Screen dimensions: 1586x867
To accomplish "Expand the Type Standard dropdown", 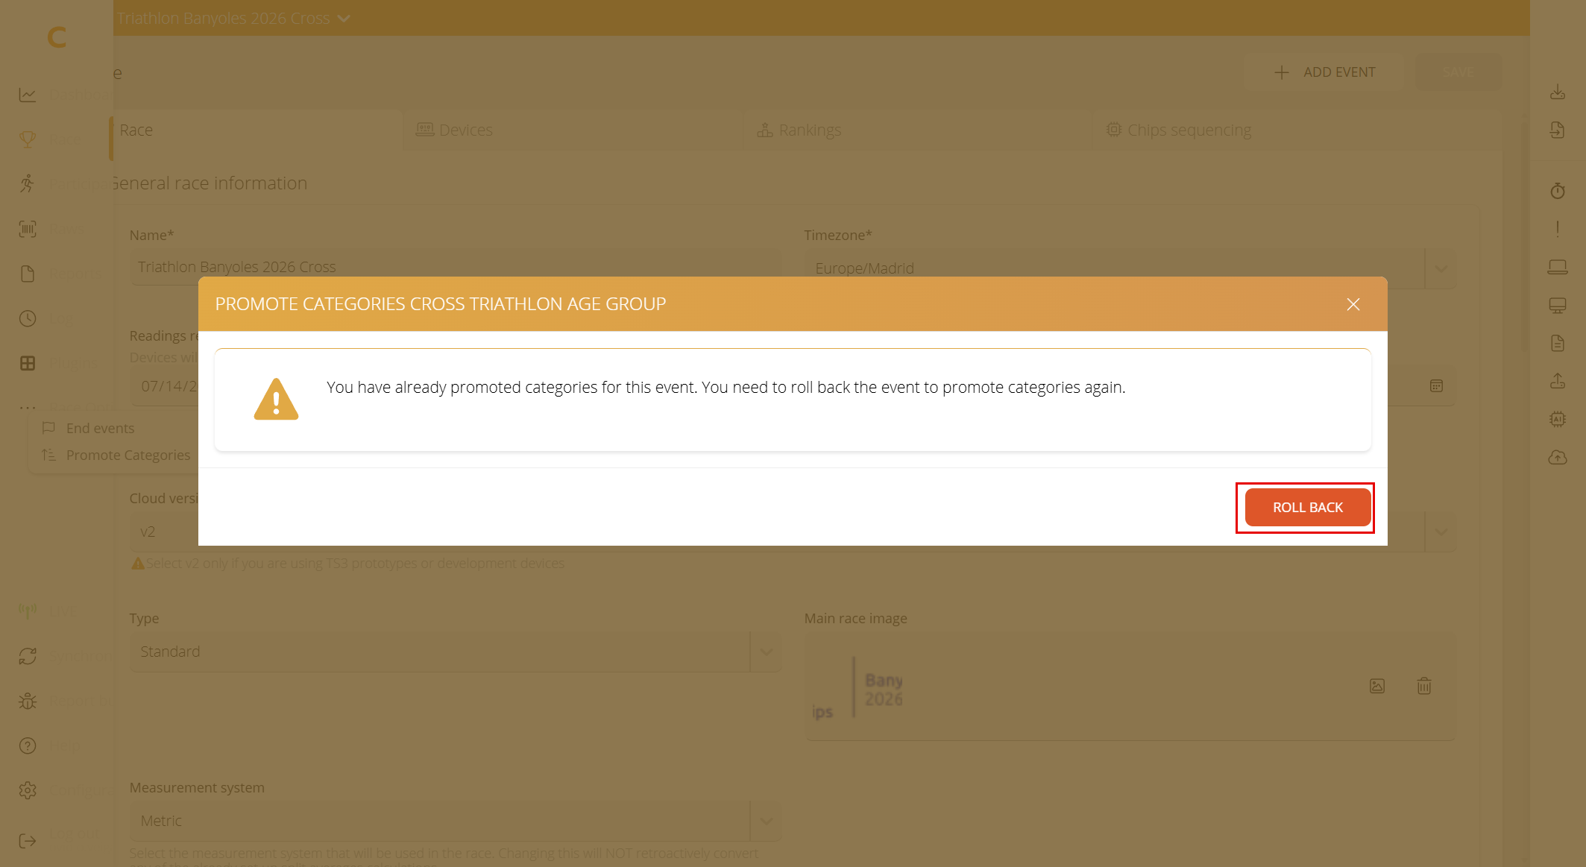I will [x=766, y=652].
